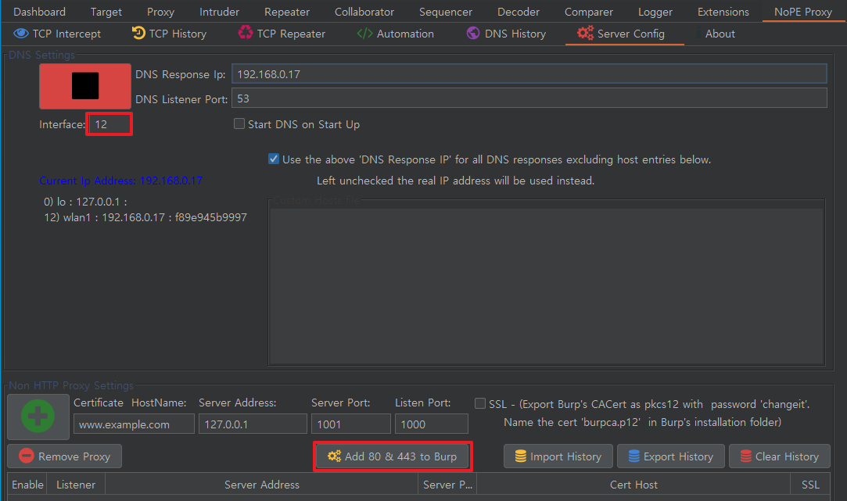Open the Dashboard tab
Image resolution: width=847 pixels, height=501 pixels.
pyautogui.click(x=39, y=12)
